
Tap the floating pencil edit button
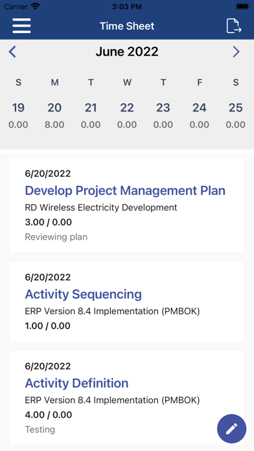[231, 428]
